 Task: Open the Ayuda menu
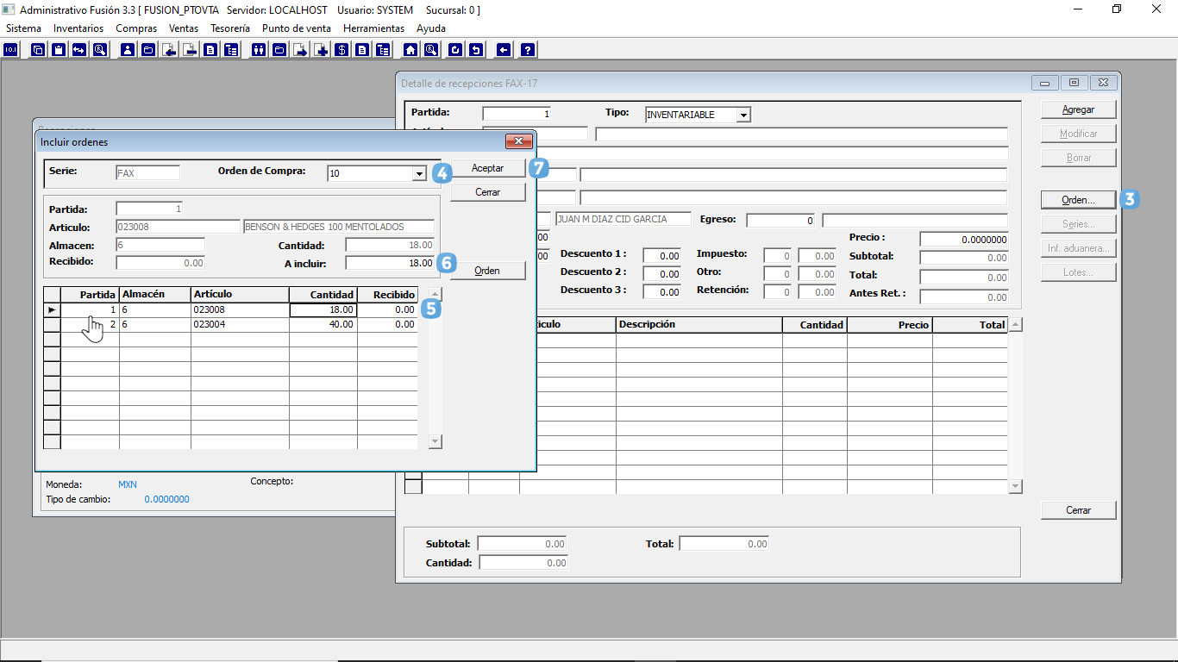[431, 28]
